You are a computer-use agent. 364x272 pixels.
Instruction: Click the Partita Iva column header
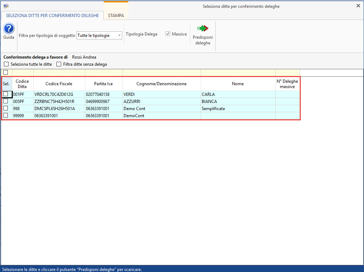104,84
